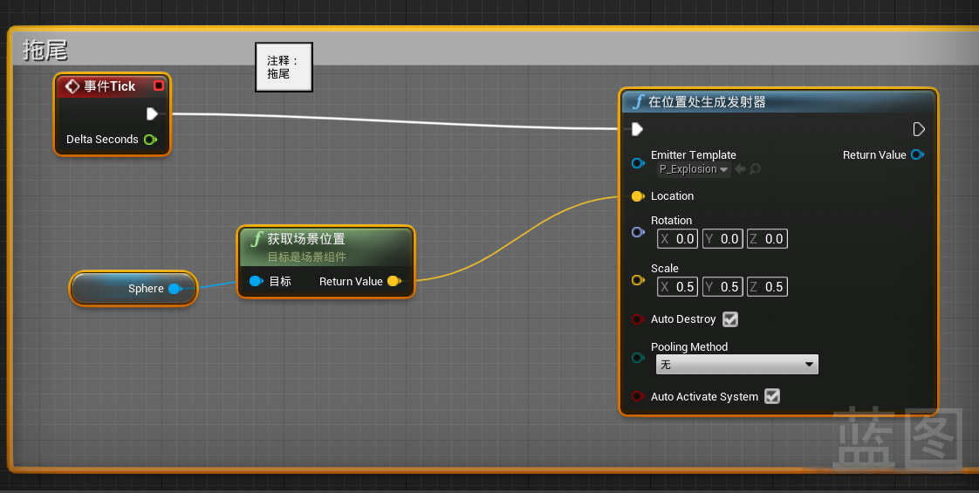Click the Pooling Method label
The height and width of the screenshot is (493, 979).
point(689,347)
